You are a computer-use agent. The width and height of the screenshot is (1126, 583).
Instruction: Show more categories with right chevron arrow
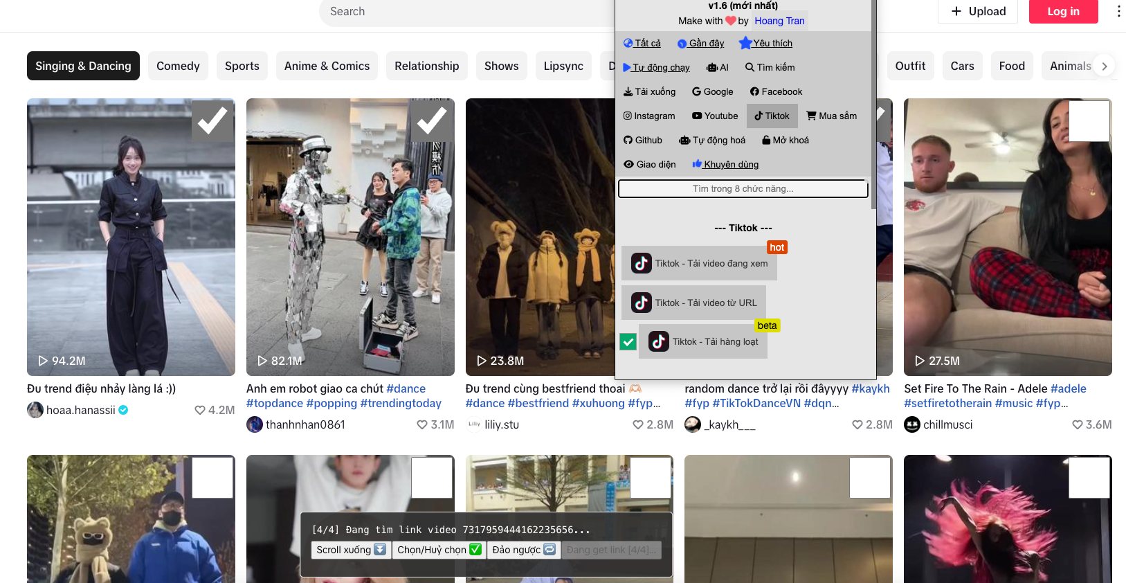1104,66
